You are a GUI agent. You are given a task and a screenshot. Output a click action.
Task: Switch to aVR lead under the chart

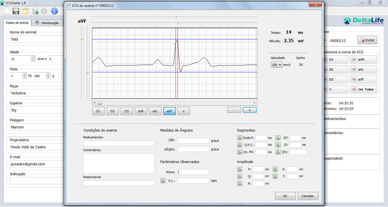(141, 111)
